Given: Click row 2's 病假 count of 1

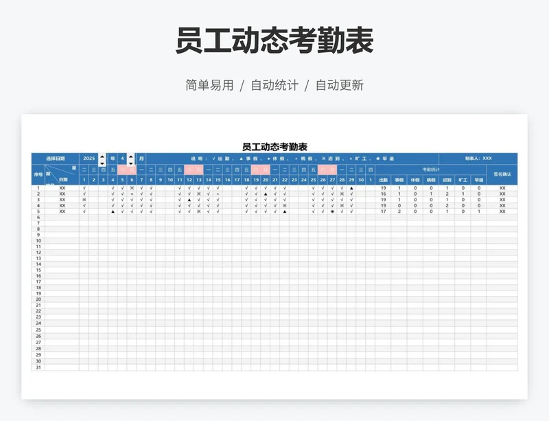Looking at the screenshot, I should [431, 194].
